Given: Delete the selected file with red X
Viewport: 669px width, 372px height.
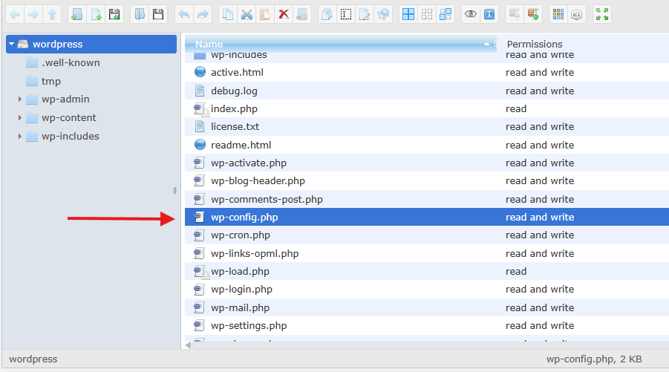Looking at the screenshot, I should tap(284, 14).
